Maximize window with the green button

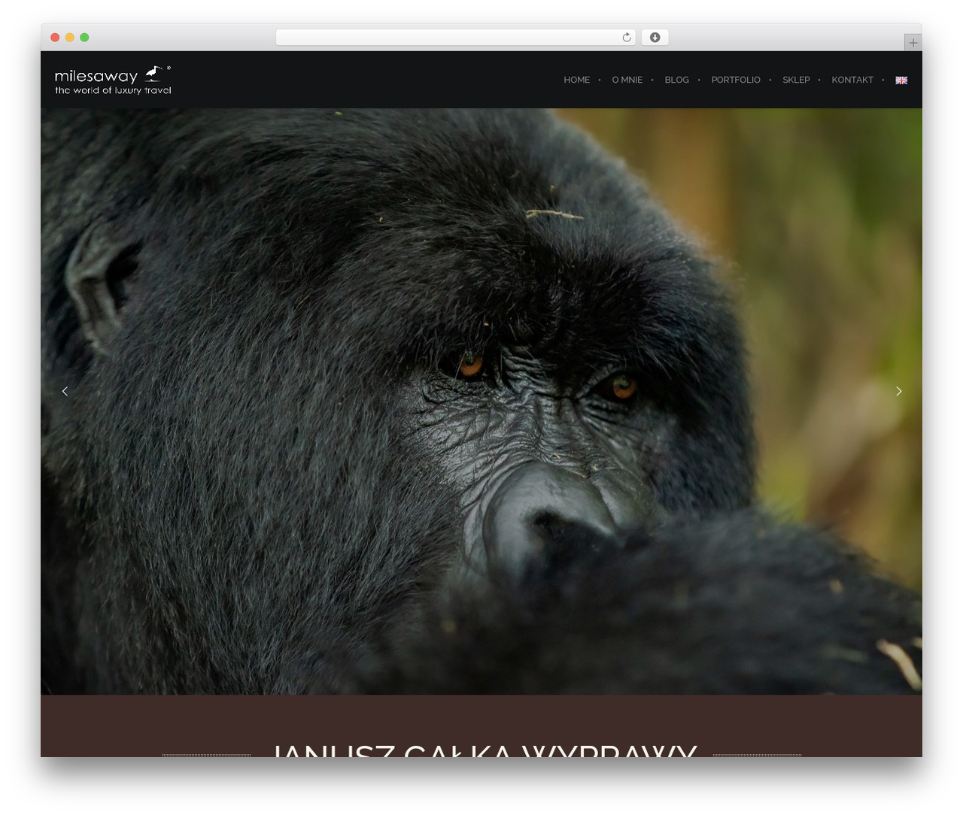(84, 38)
